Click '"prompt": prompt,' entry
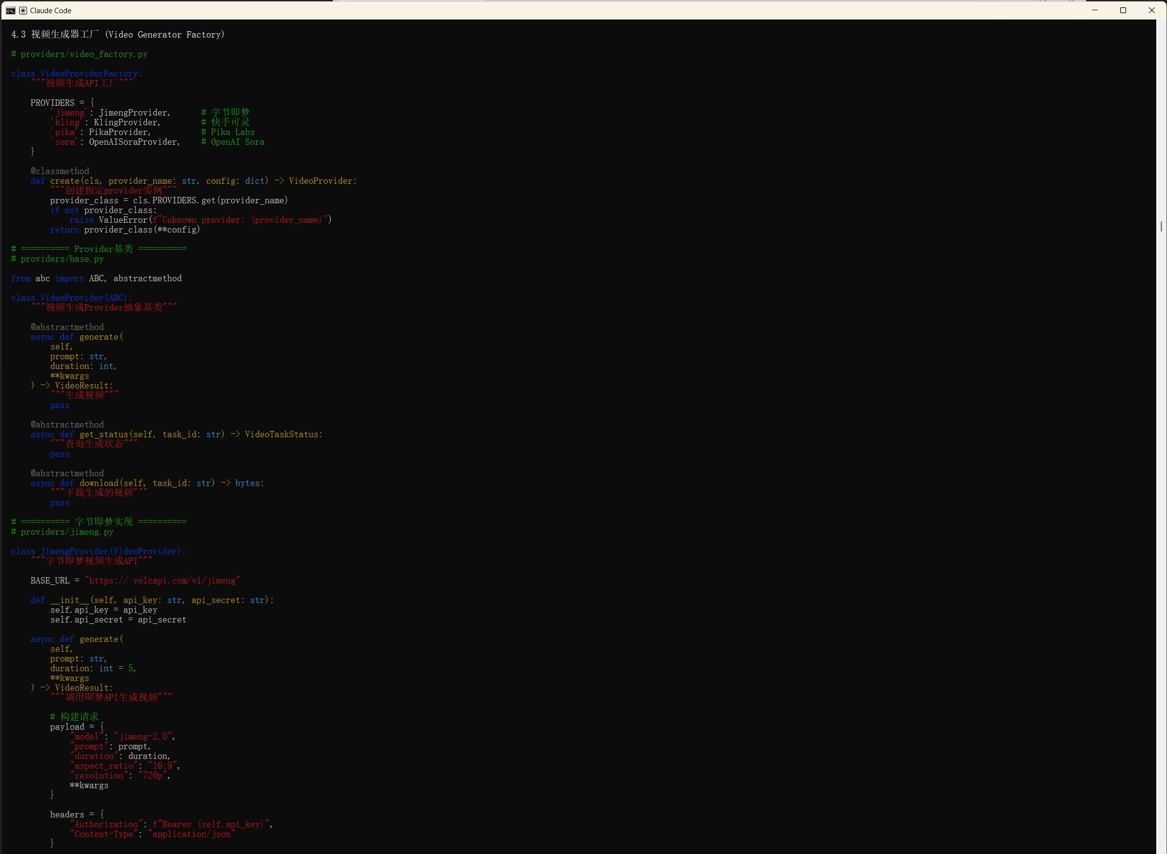 tap(110, 747)
